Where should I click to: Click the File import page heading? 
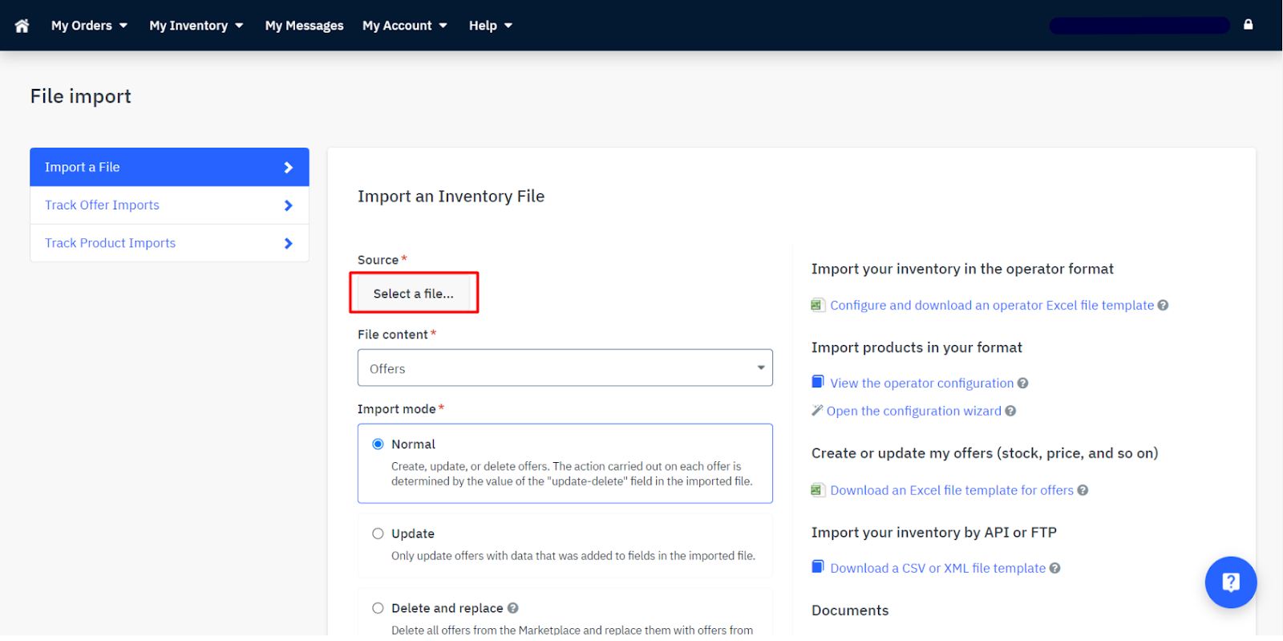81,96
